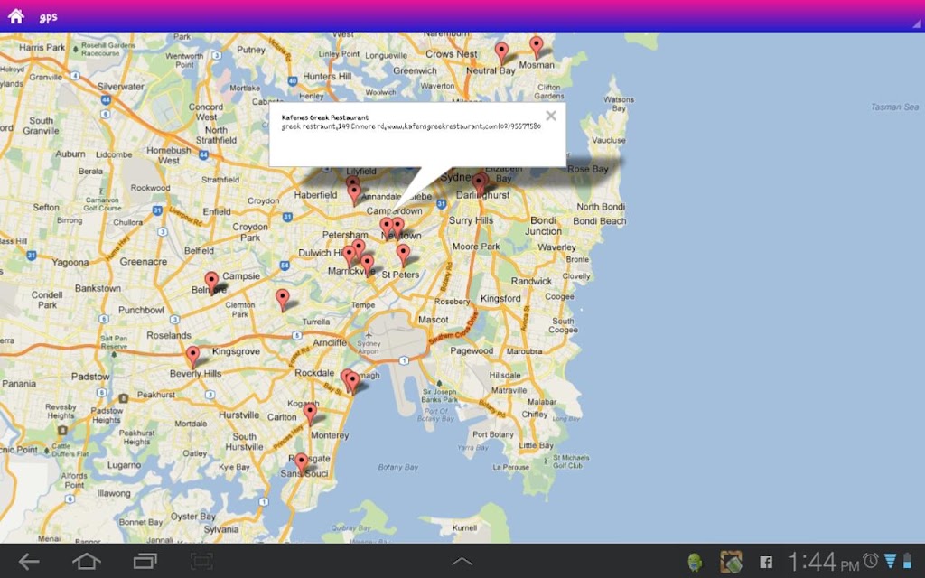
Task: Tap the 'Kurnell' map label
Action: (464, 527)
